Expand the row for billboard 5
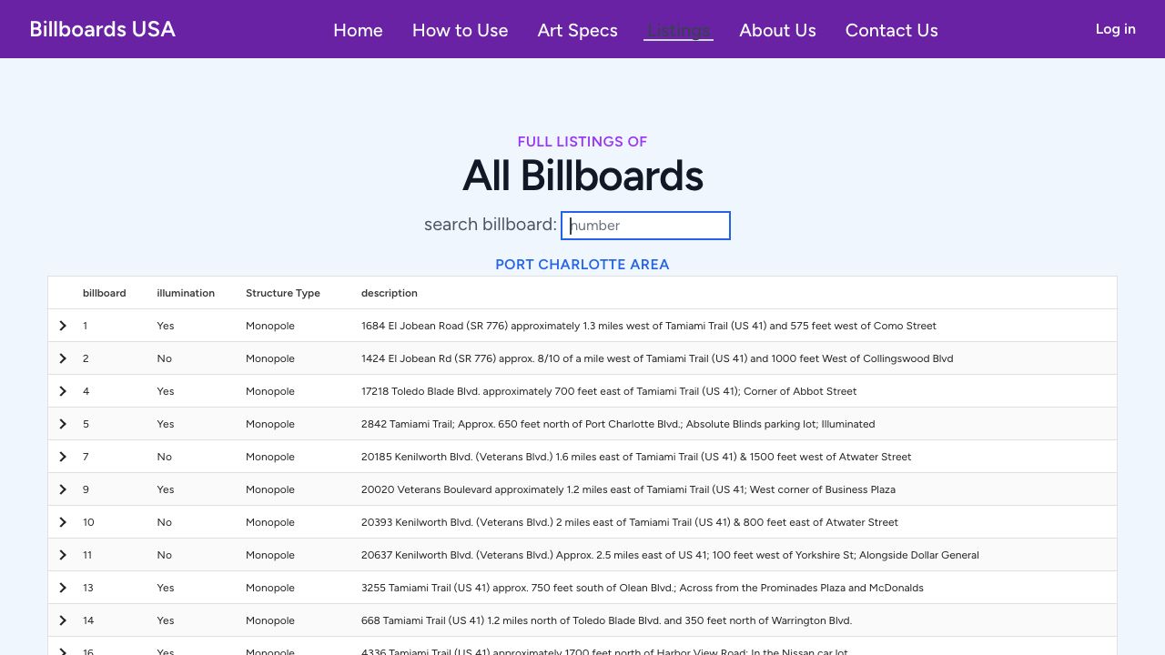 click(x=63, y=424)
